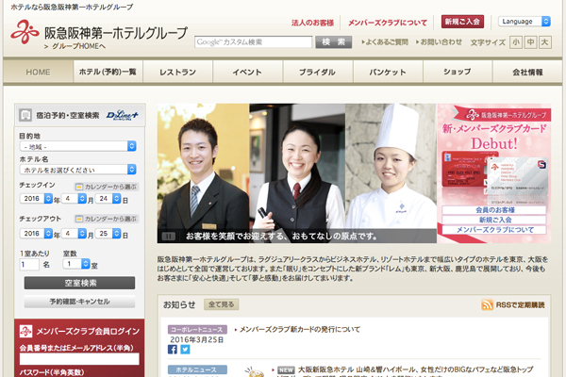Click the staff slideshow image
This screenshot has width=566, height=377.
tap(297, 173)
